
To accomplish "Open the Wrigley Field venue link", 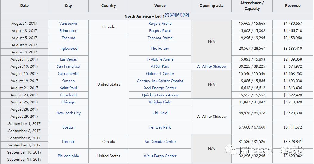I will coord(160,102).
